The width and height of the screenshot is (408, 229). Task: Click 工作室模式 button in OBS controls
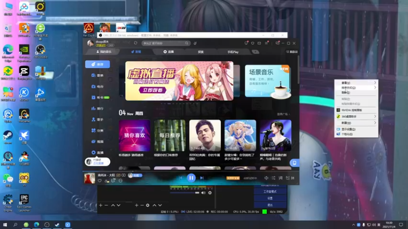click(x=270, y=192)
